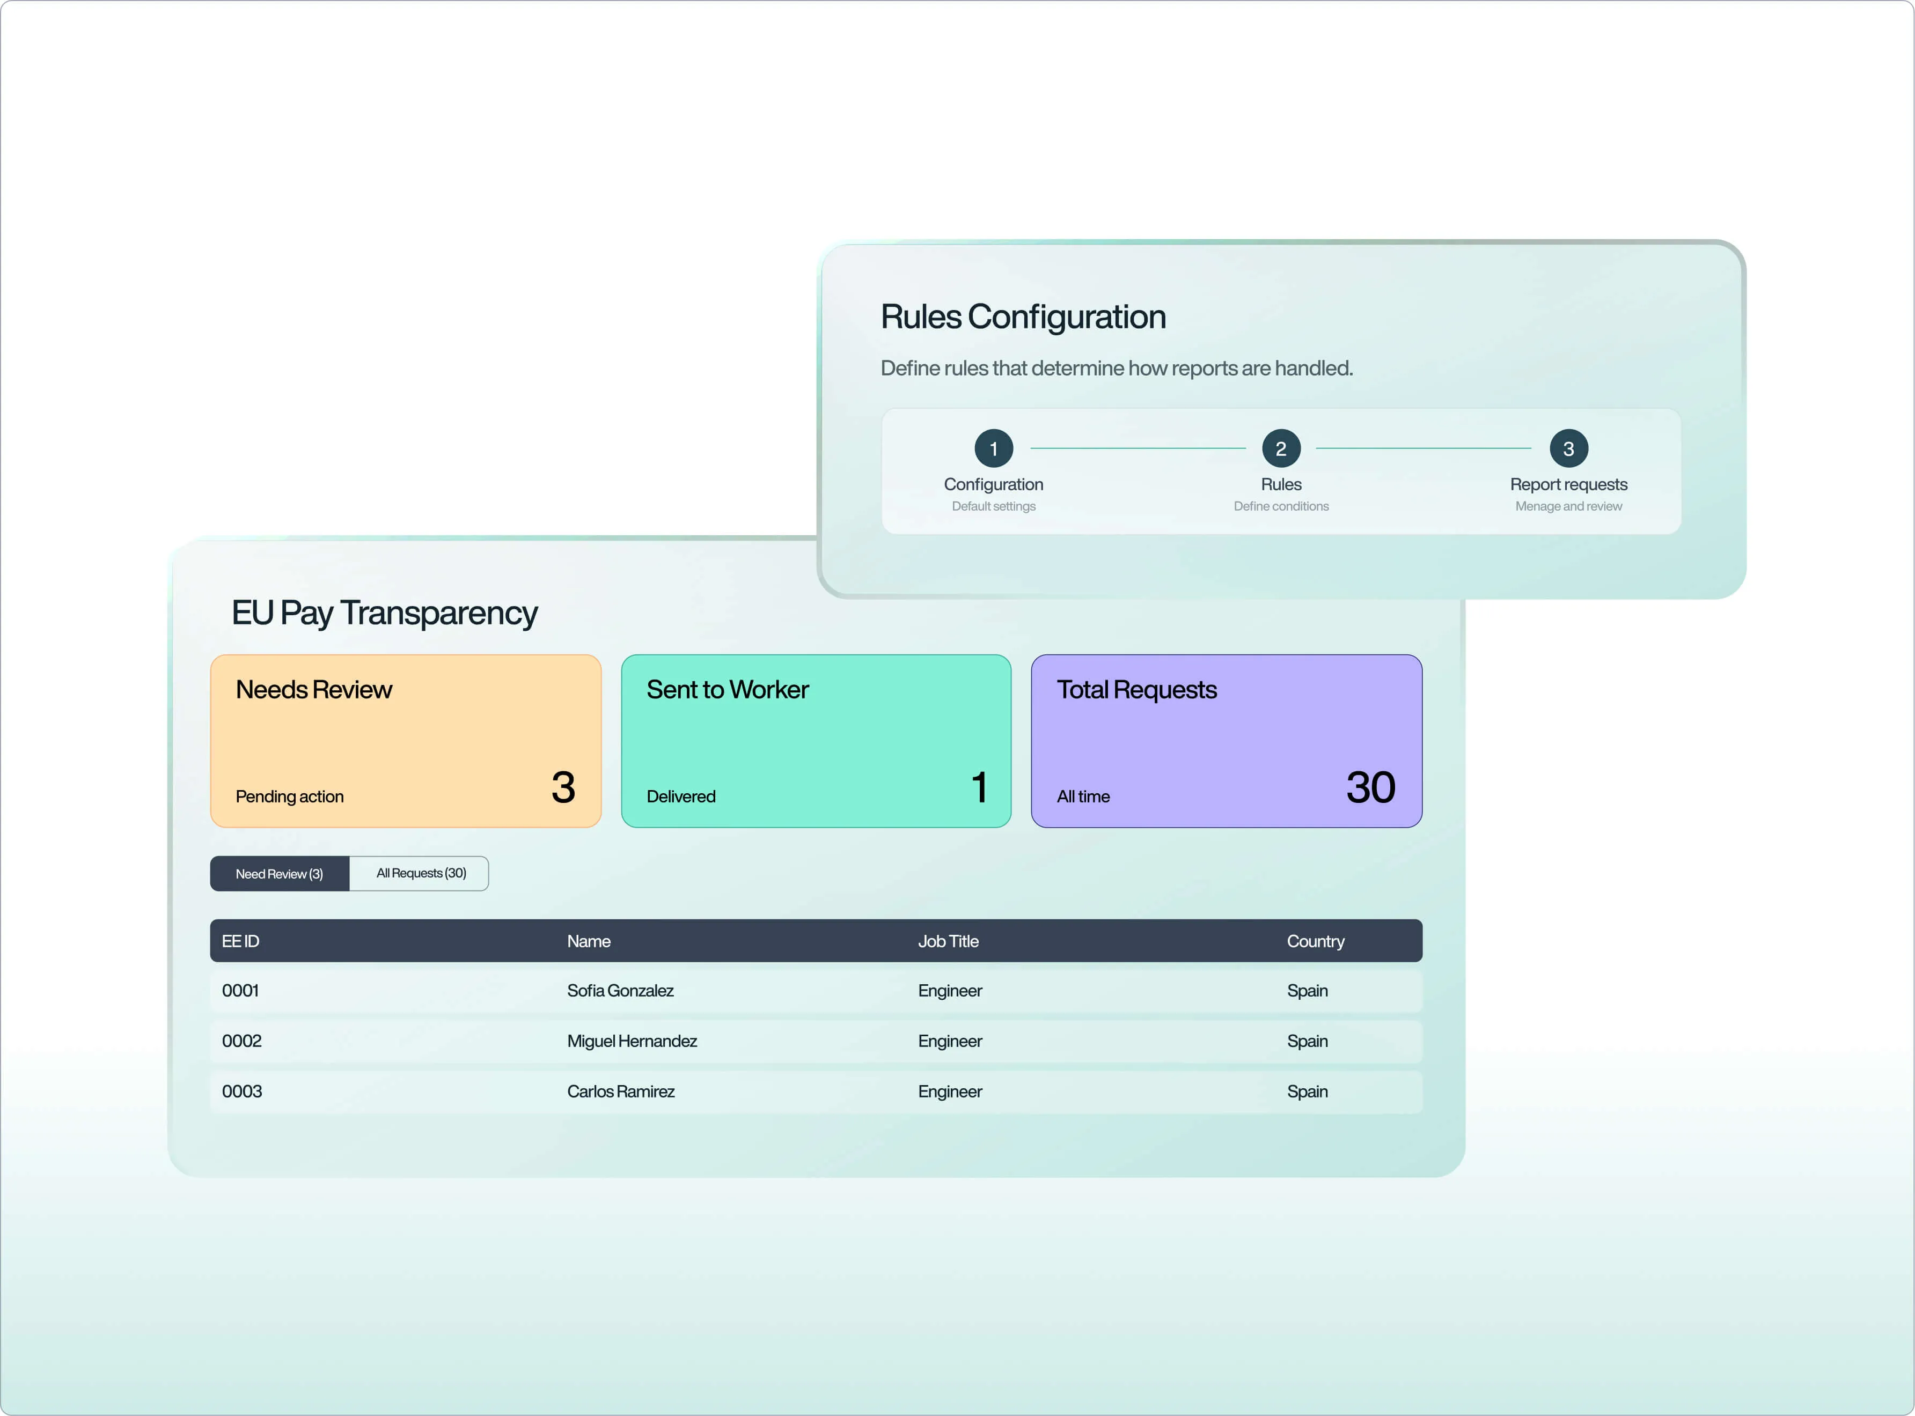Go to step 3 Report requests circle
The height and width of the screenshot is (1416, 1915).
point(1568,448)
